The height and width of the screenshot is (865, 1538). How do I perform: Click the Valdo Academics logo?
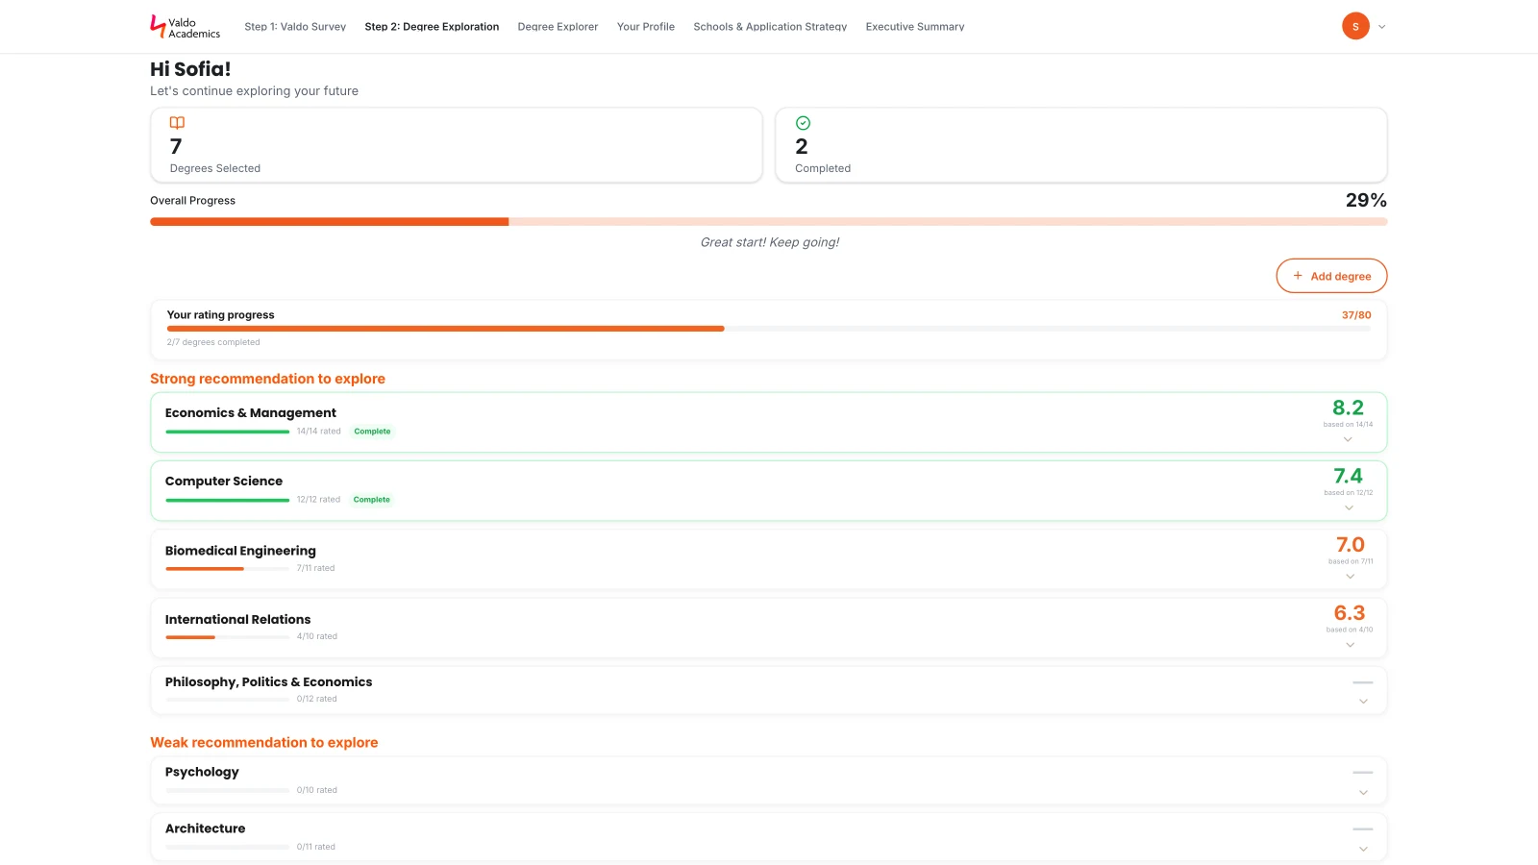pyautogui.click(x=186, y=27)
